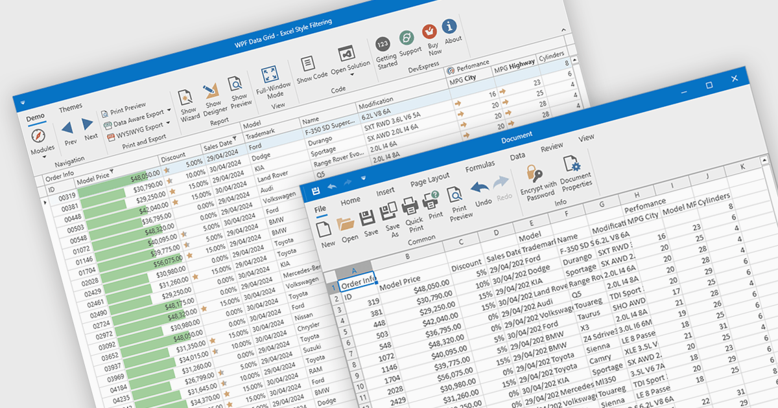
Task: Open Document Properties in the Info group
Action: [572, 164]
